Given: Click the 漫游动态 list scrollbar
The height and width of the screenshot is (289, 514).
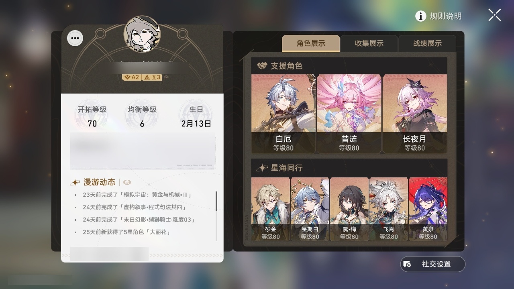Looking at the screenshot, I should pos(216,201).
